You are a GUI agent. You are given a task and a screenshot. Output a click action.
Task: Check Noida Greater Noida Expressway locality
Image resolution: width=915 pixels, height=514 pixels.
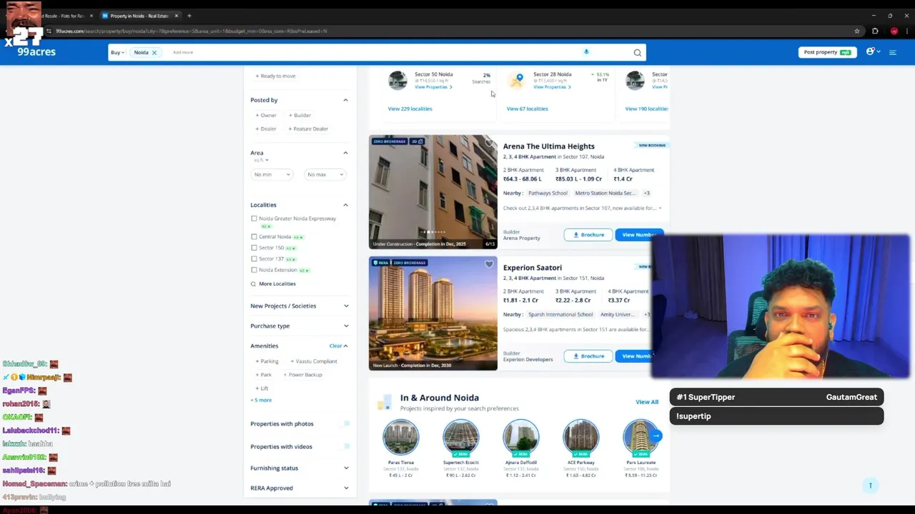254,218
